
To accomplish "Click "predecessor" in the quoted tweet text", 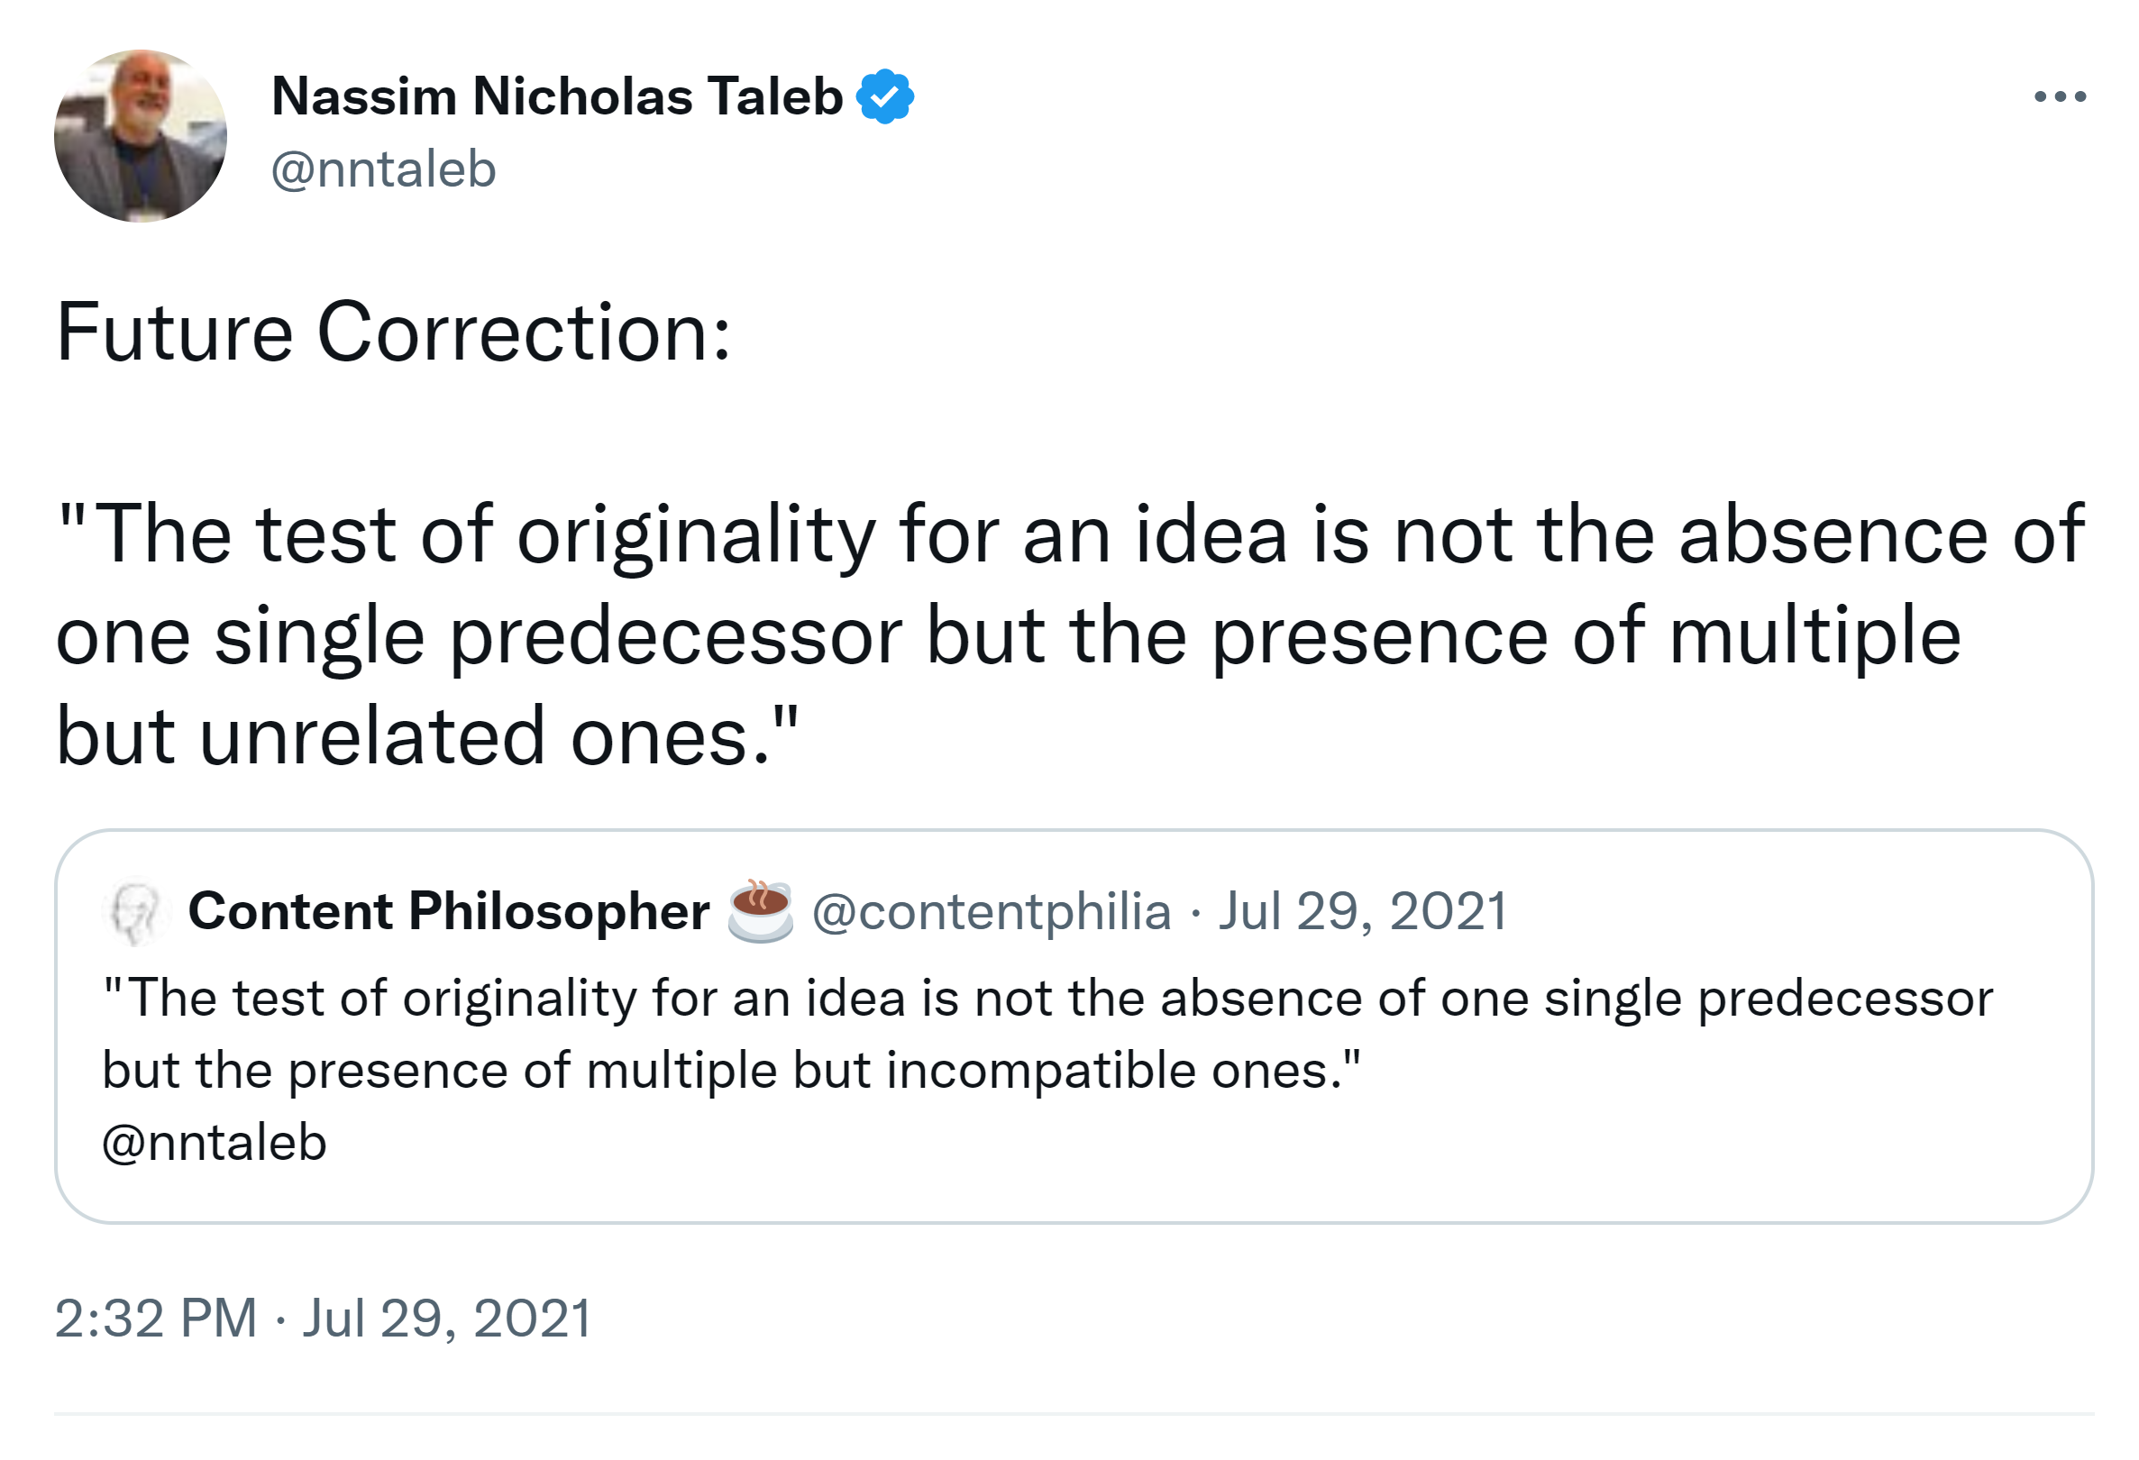I will [x=1844, y=999].
